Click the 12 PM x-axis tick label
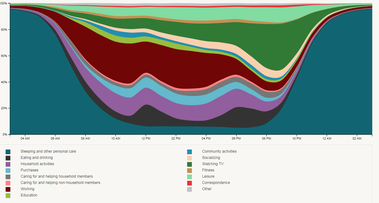 point(146,138)
